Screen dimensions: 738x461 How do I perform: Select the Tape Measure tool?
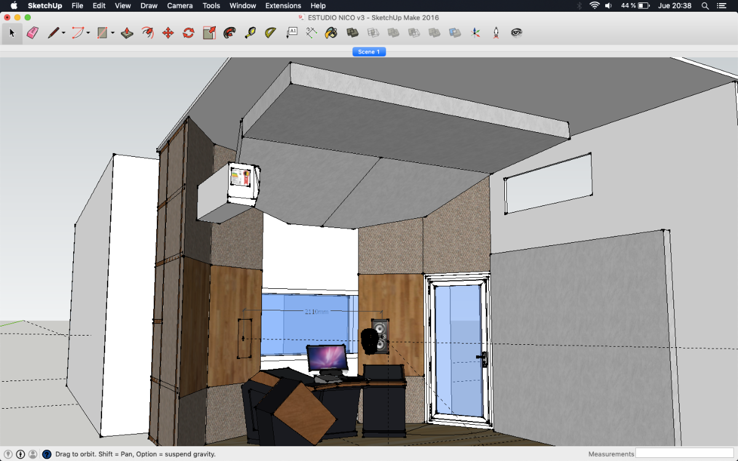point(250,33)
